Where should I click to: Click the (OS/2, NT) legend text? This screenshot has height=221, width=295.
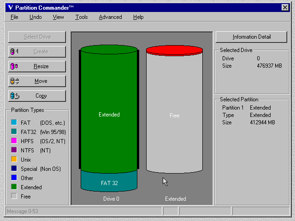click(x=53, y=141)
